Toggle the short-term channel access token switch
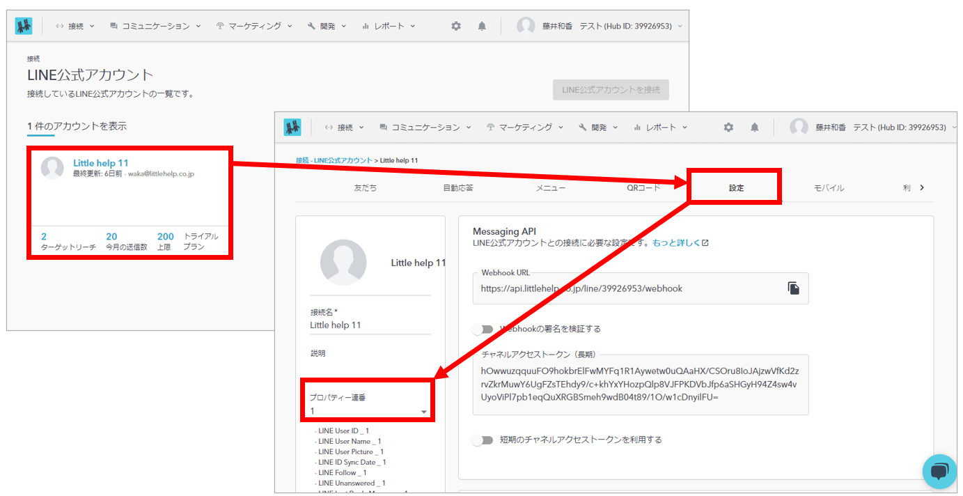 pos(483,440)
